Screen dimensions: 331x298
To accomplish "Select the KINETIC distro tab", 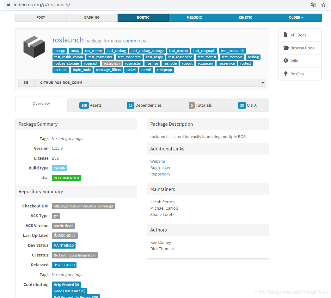I will pos(245,17).
